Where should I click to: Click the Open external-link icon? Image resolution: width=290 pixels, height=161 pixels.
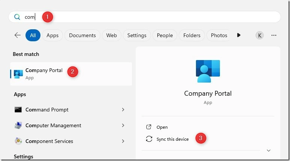(149, 127)
